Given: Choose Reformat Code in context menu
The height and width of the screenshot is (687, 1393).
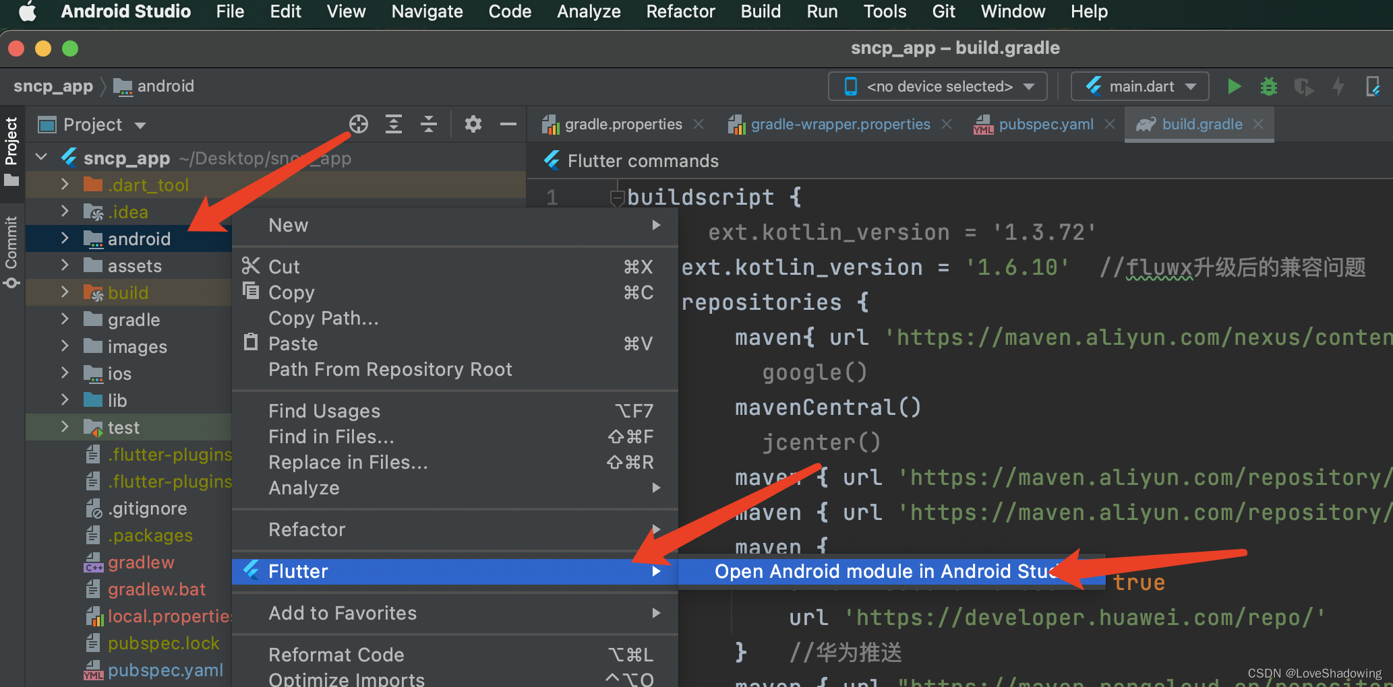Looking at the screenshot, I should [455, 655].
